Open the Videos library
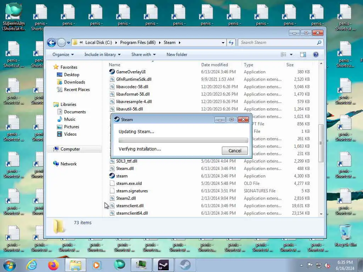 [x=67, y=134]
